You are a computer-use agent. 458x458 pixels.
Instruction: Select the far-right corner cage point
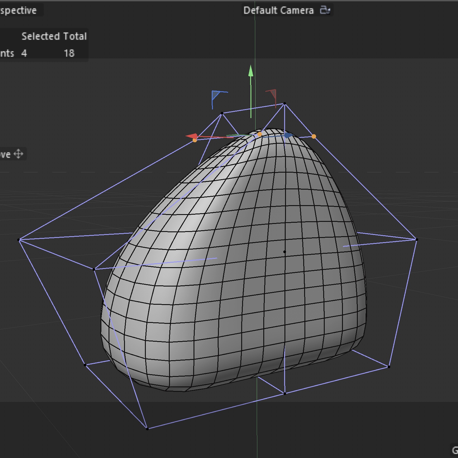pos(417,239)
